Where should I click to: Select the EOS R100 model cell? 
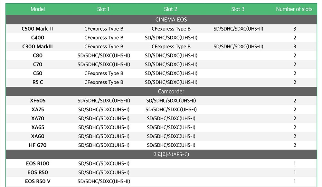pos(38,163)
